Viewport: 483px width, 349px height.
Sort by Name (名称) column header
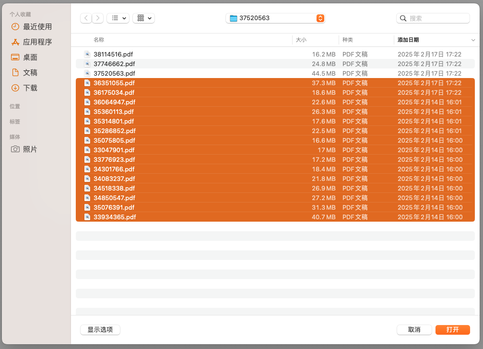click(99, 40)
